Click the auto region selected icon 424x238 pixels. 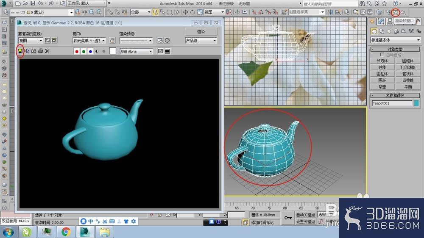point(54,40)
